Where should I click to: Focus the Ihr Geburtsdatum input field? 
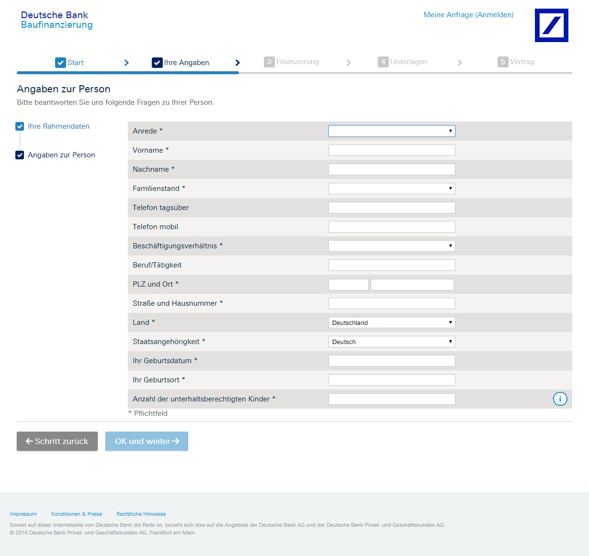pyautogui.click(x=392, y=361)
